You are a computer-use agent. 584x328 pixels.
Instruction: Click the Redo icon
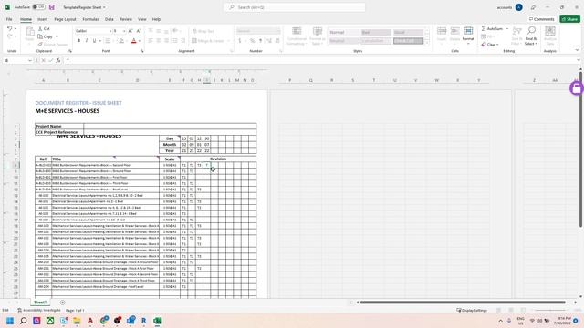pos(10,36)
